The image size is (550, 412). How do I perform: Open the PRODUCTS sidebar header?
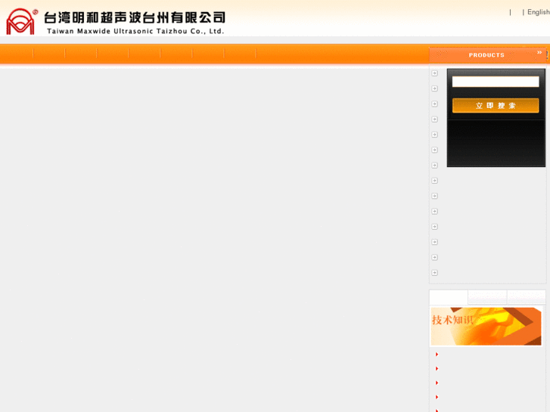(487, 55)
